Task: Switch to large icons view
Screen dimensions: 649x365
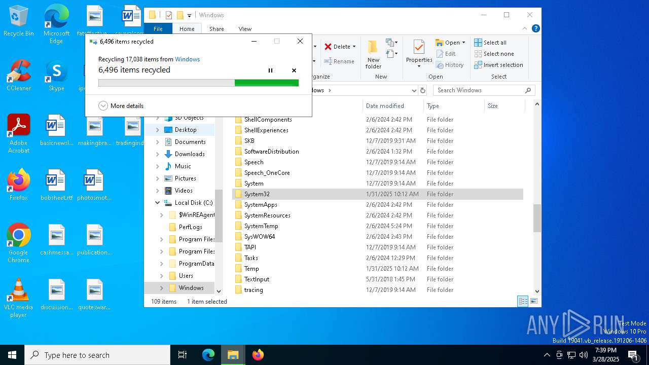Action: pos(533,301)
